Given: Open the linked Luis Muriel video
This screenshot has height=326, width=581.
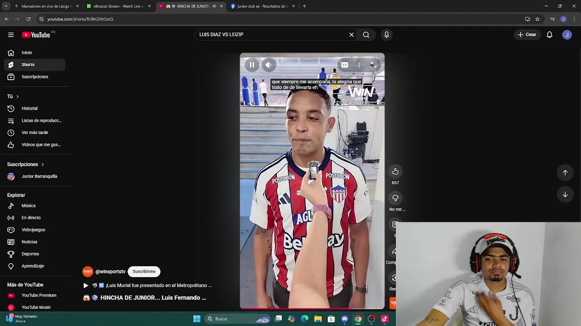Looking at the screenshot, I should tap(147, 286).
